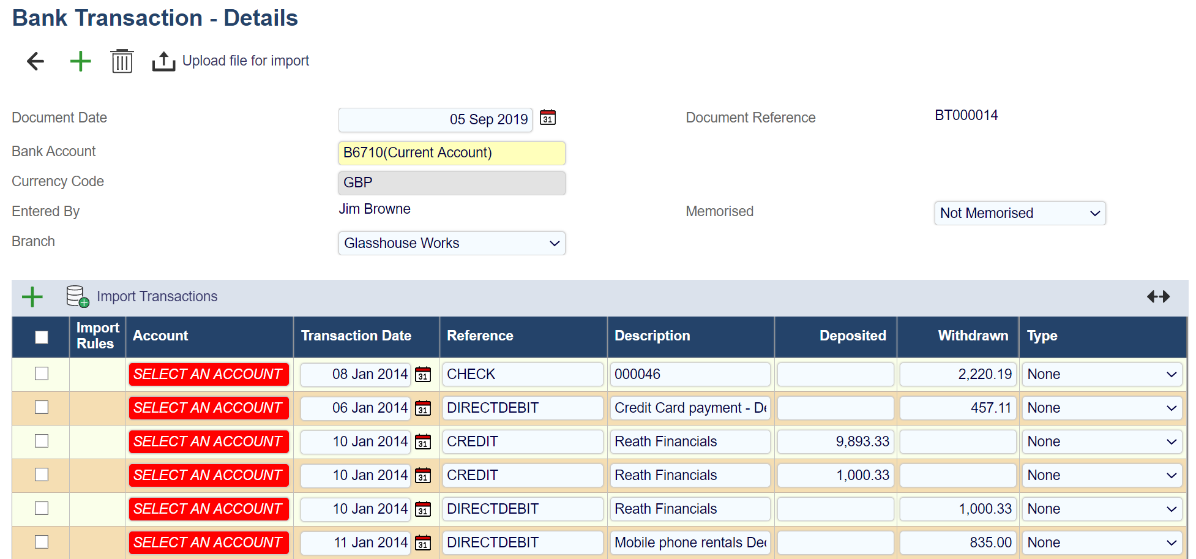Click the back arrow icon
The height and width of the screenshot is (559, 1196).
(x=36, y=61)
